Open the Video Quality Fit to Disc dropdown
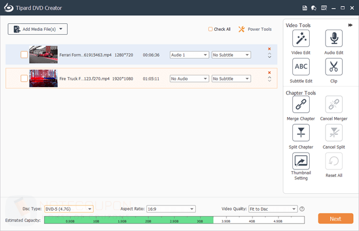Screen dimensions: 359x231 coord(273,209)
